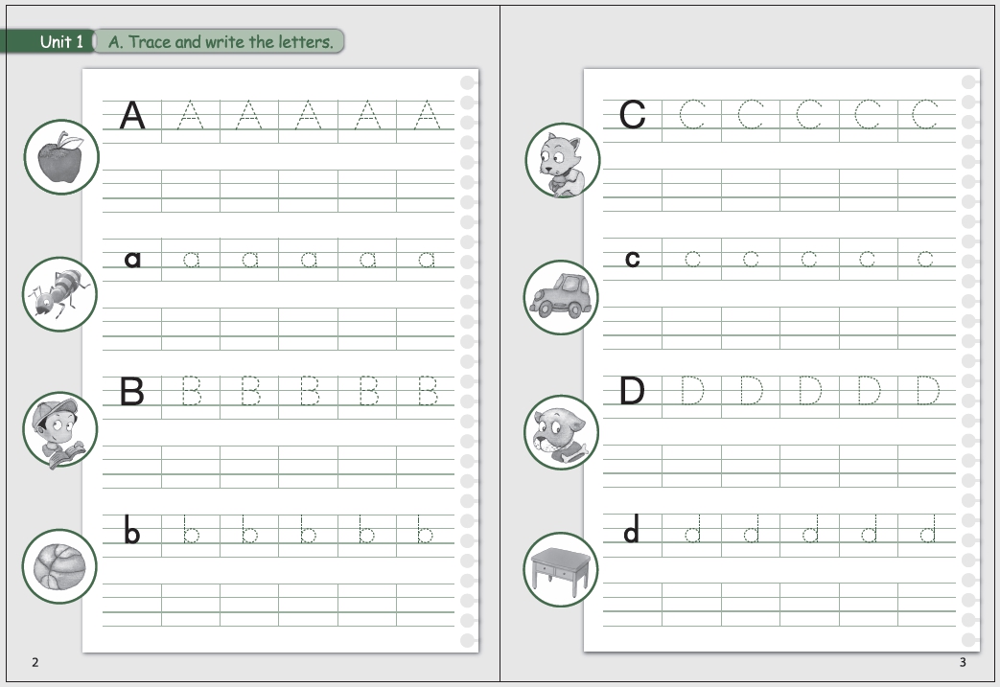Screen dimensions: 1000x687
Task: Select the cat illustration icon
Action: point(563,160)
